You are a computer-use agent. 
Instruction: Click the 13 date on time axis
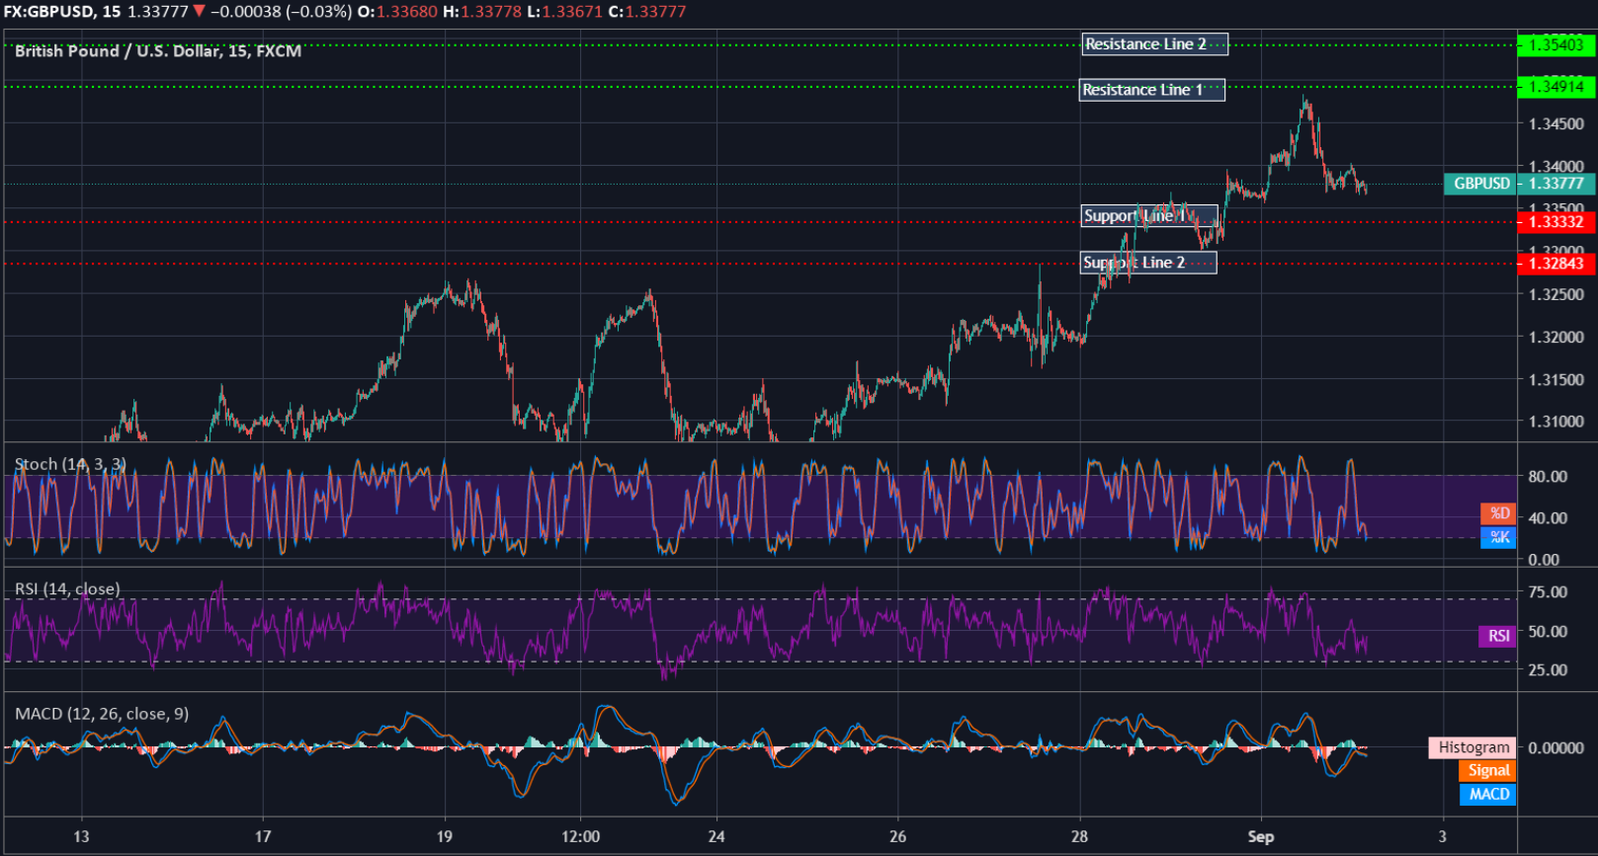point(81,836)
